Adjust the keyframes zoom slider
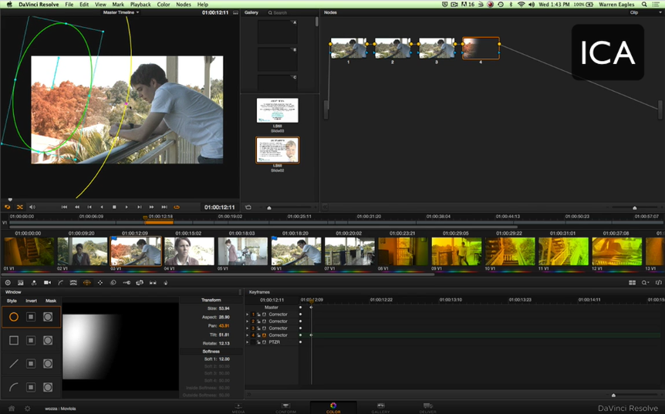 (613, 395)
